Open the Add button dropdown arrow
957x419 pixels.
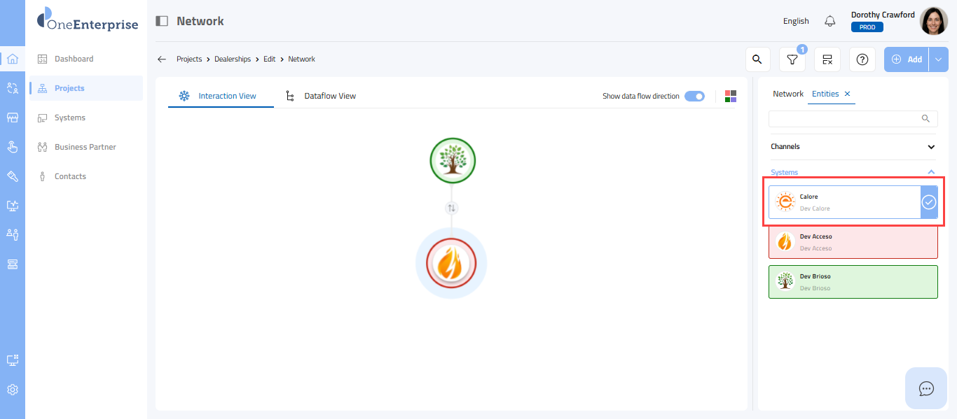point(939,59)
